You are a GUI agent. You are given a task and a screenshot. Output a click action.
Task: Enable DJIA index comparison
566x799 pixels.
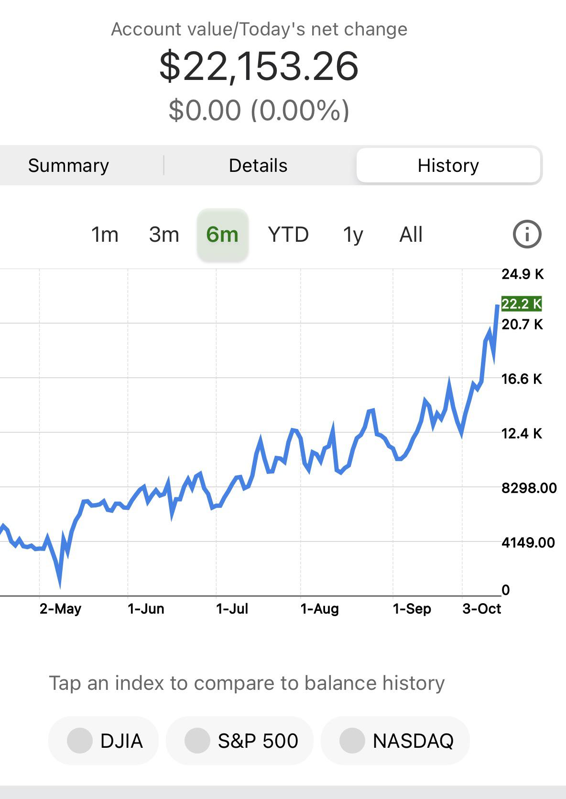coord(104,741)
